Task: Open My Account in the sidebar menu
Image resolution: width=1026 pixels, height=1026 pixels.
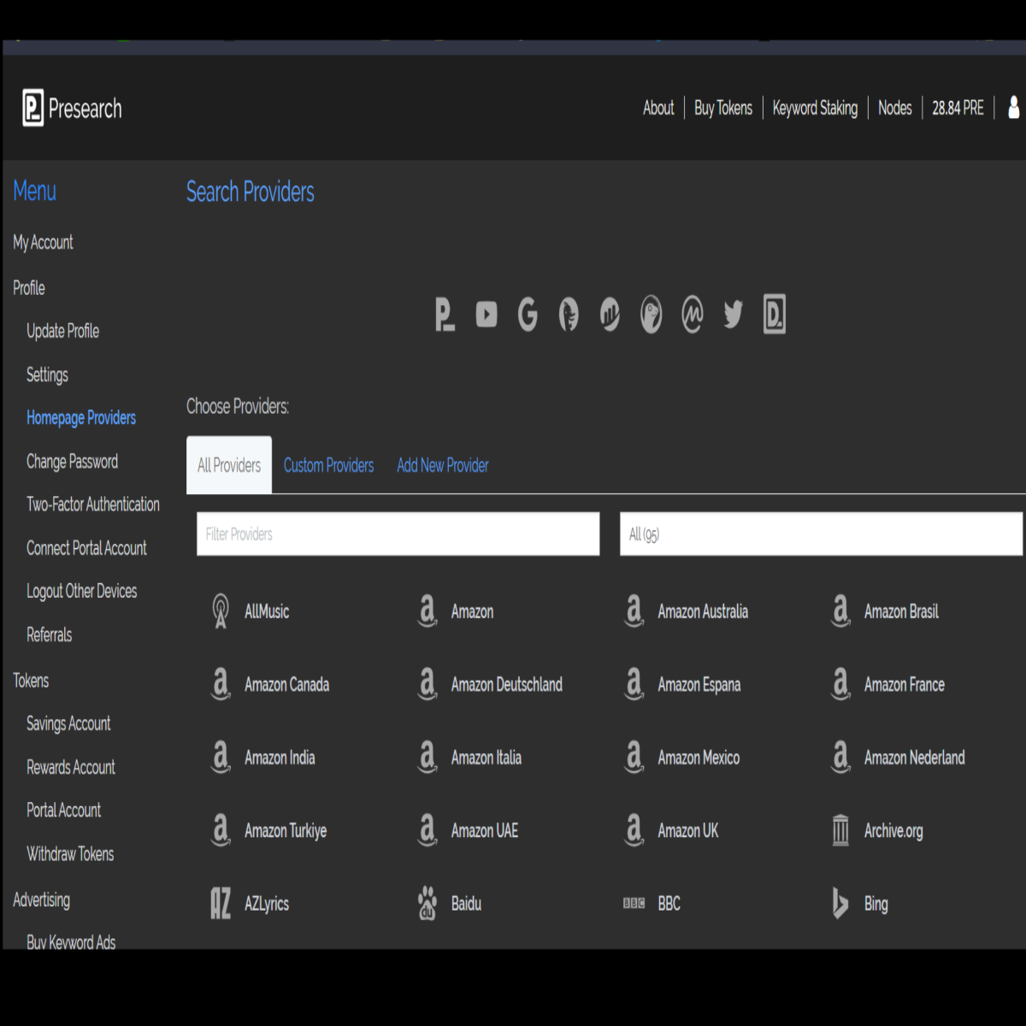Action: [43, 242]
